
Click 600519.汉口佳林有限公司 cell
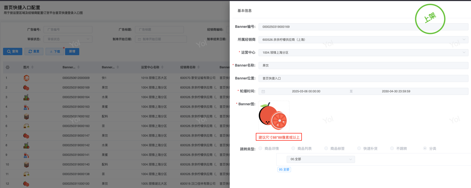(x=198, y=184)
